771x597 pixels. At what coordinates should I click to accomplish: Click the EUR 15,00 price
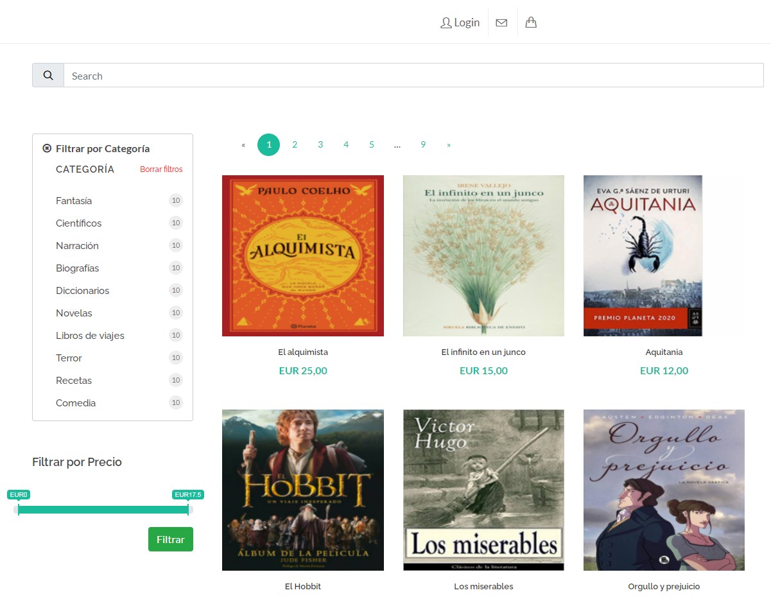(483, 370)
